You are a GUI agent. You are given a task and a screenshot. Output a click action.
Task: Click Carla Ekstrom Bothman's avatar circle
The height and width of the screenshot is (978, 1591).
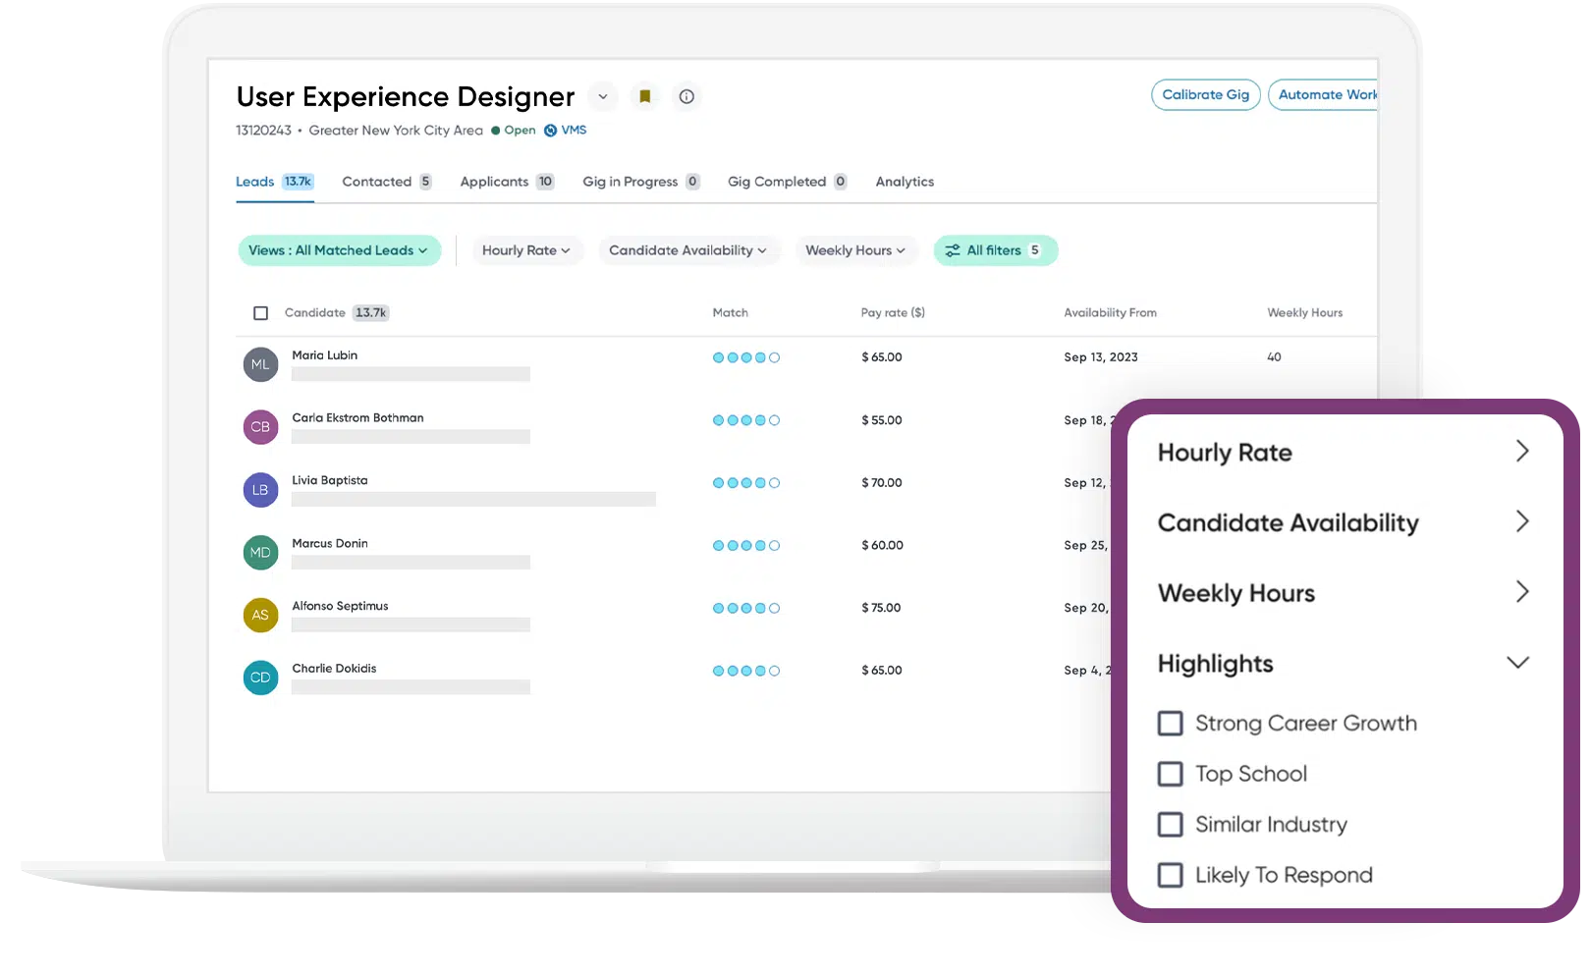(x=259, y=426)
